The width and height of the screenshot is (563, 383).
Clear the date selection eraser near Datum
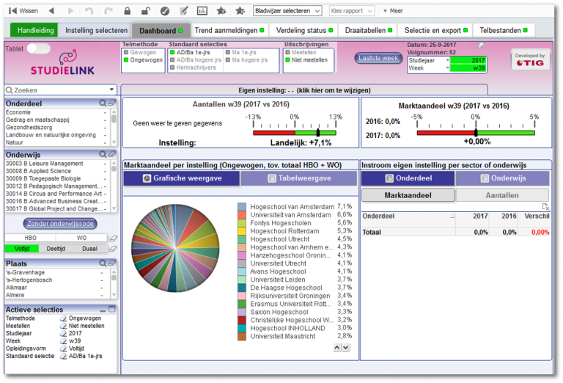pos(481,45)
